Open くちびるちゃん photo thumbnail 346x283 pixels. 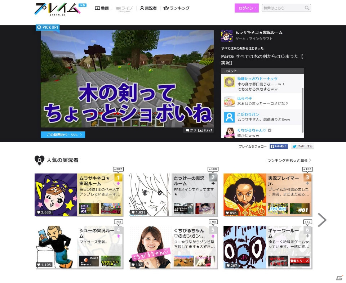(x=150, y=247)
